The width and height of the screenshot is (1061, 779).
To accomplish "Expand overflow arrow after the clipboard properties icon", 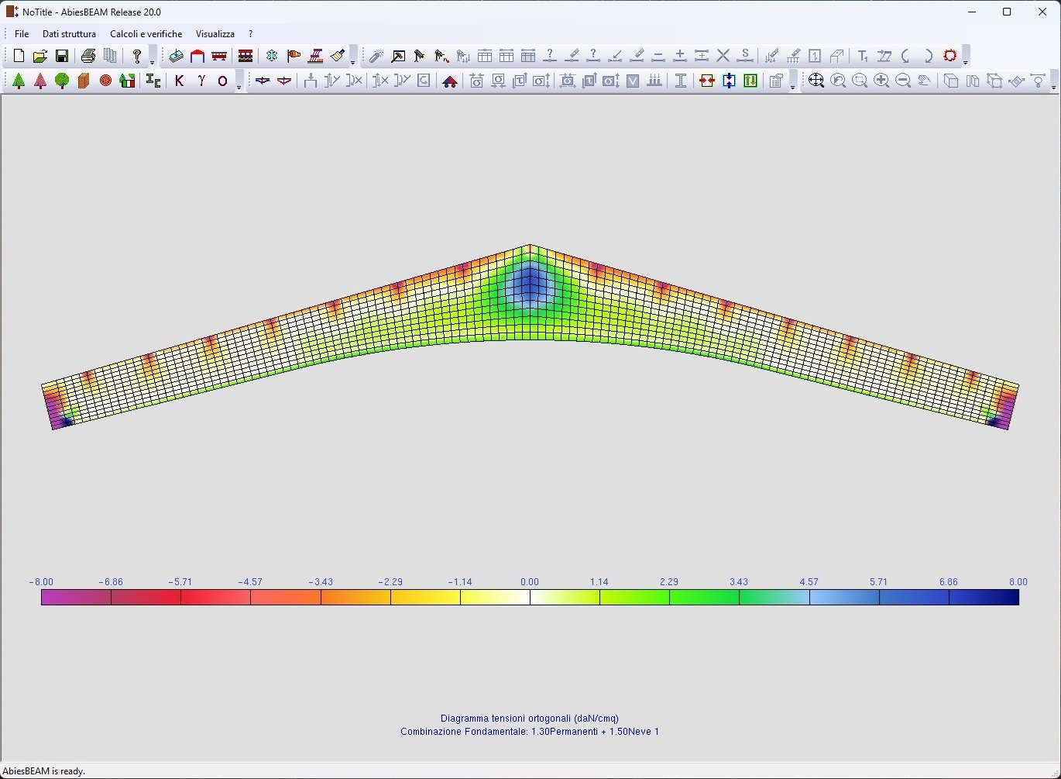I will pyautogui.click(x=792, y=81).
